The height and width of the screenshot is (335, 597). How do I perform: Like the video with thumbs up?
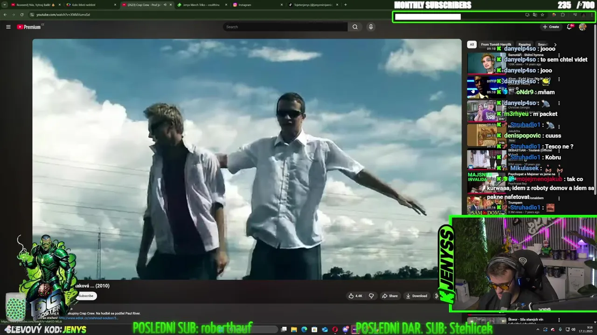pos(355,296)
